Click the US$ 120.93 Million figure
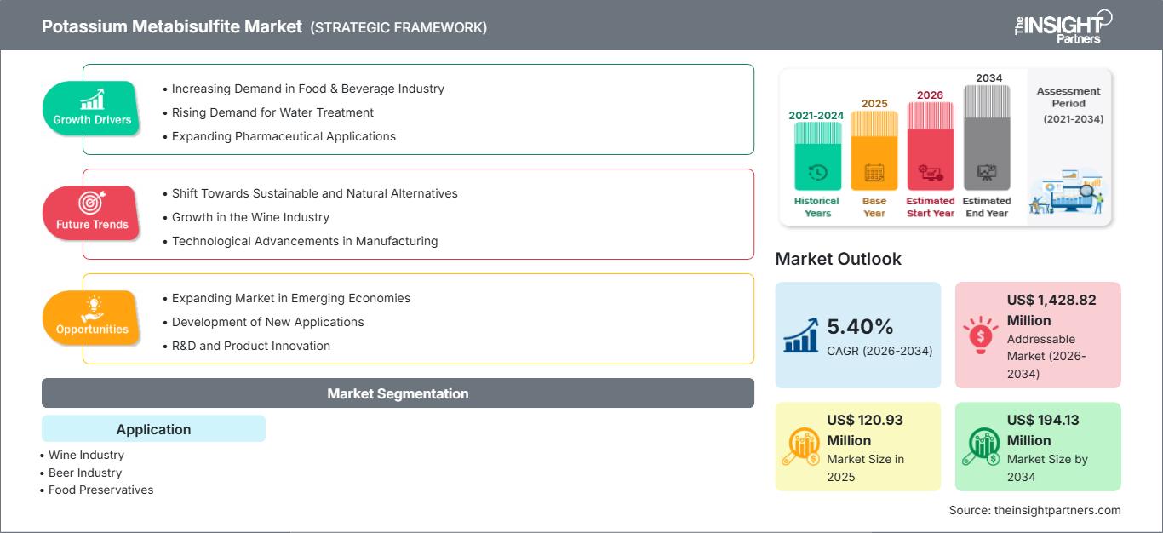 point(865,430)
